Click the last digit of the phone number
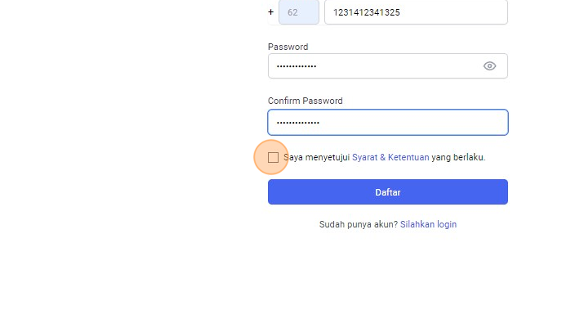Image resolution: width=562 pixels, height=315 pixels. click(x=398, y=12)
